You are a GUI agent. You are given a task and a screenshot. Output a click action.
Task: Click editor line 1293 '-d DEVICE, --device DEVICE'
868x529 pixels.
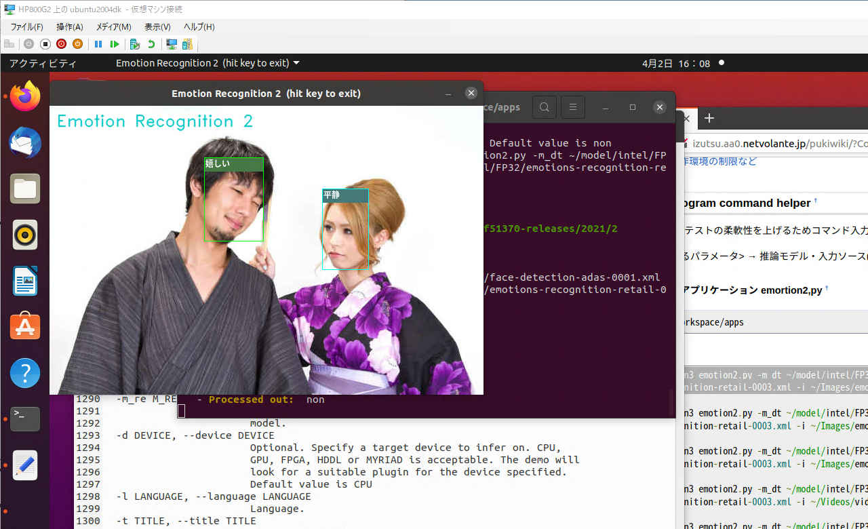click(195, 435)
